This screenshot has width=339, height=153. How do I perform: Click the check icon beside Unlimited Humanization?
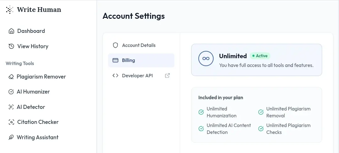[201, 112]
